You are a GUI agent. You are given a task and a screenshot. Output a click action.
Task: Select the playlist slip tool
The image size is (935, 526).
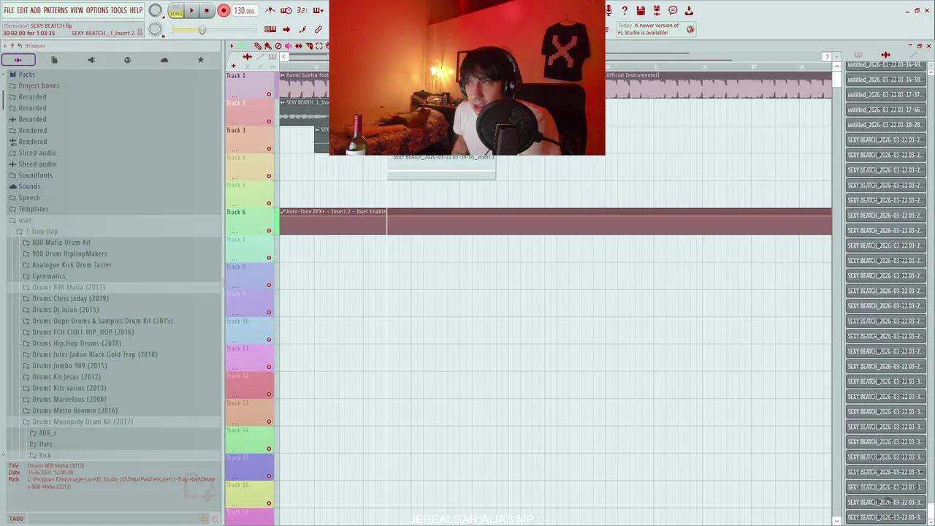point(298,46)
